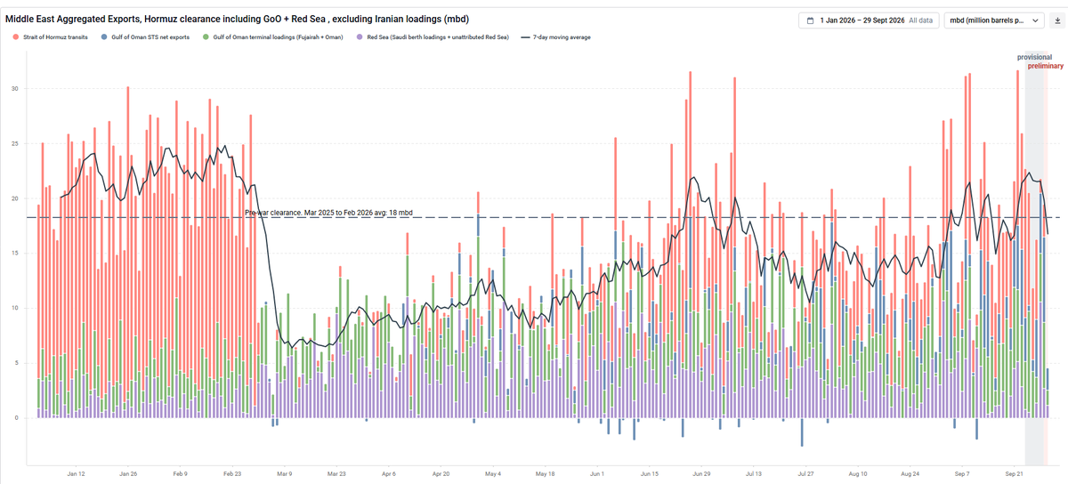Click the purple Red Sea legend dot
The width and height of the screenshot is (1068, 484).
tap(359, 37)
